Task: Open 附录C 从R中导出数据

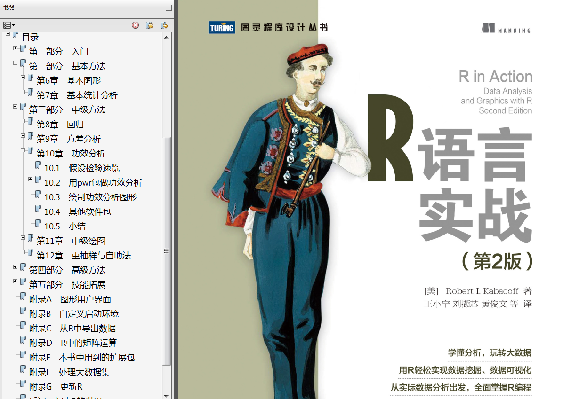Action: [72, 329]
